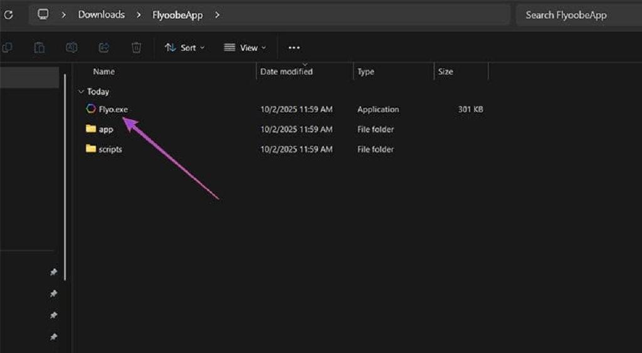Click the Delete trash can icon
The height and width of the screenshot is (353, 642).
click(x=136, y=48)
